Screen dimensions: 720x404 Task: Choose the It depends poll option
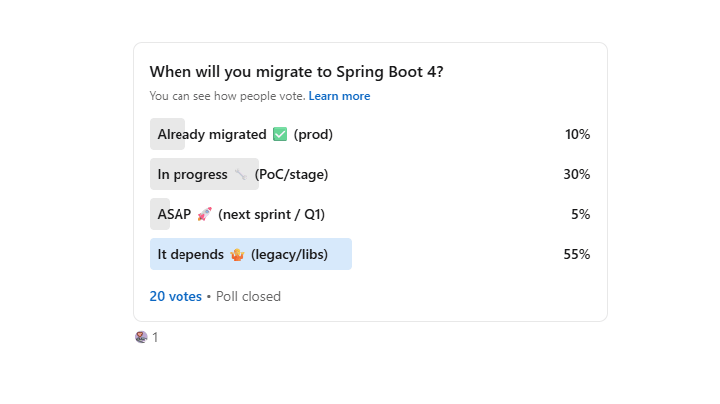pyautogui.click(x=189, y=254)
